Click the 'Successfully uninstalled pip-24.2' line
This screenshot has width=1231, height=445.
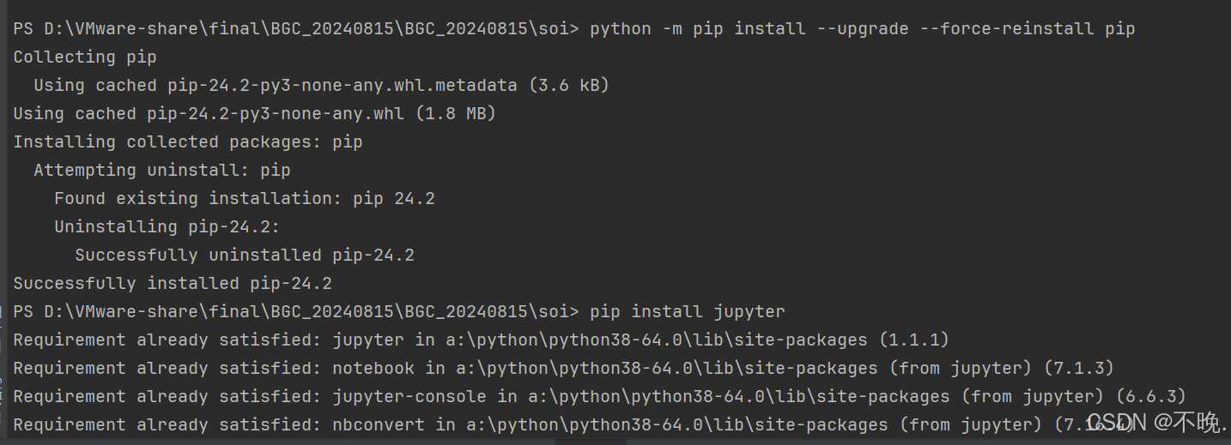tap(245, 255)
